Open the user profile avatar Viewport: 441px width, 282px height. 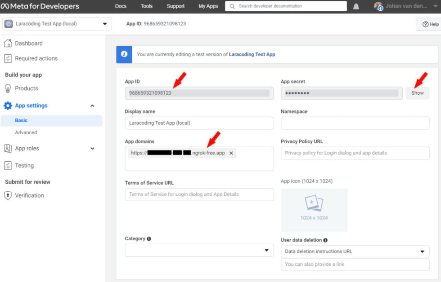click(x=378, y=6)
